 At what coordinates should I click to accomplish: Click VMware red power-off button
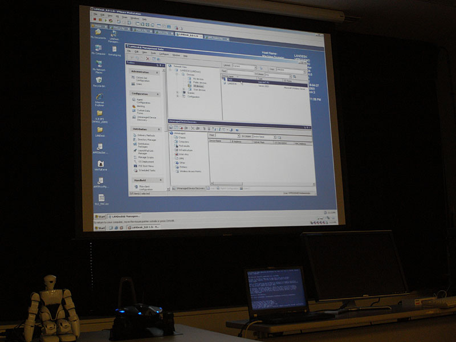coord(95,19)
